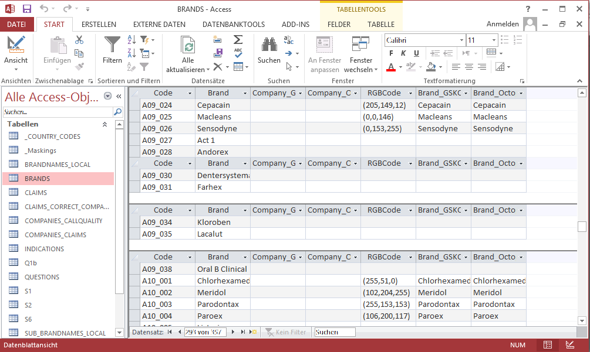Pick the red font color swatch
The image size is (590, 352).
click(391, 67)
